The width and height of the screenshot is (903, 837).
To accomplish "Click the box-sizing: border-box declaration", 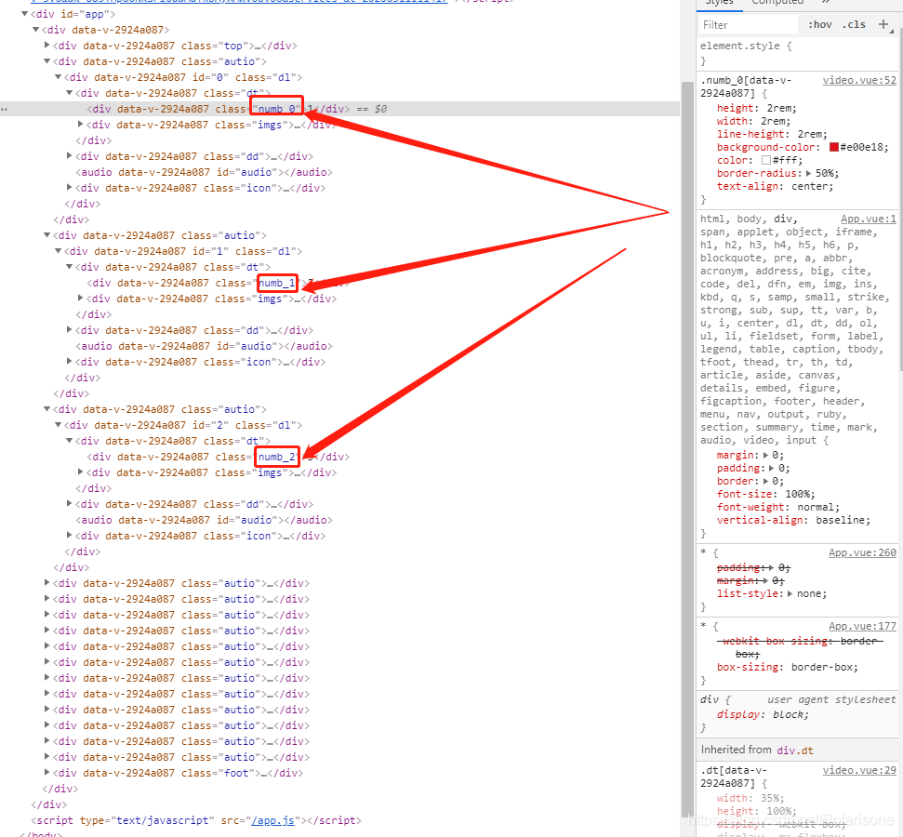I will 788,667.
